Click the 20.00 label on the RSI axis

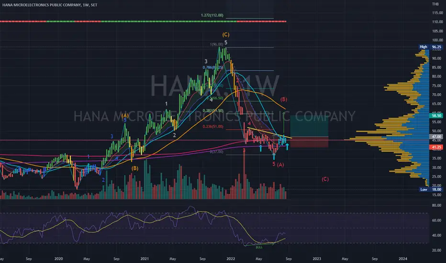click(x=437, y=251)
